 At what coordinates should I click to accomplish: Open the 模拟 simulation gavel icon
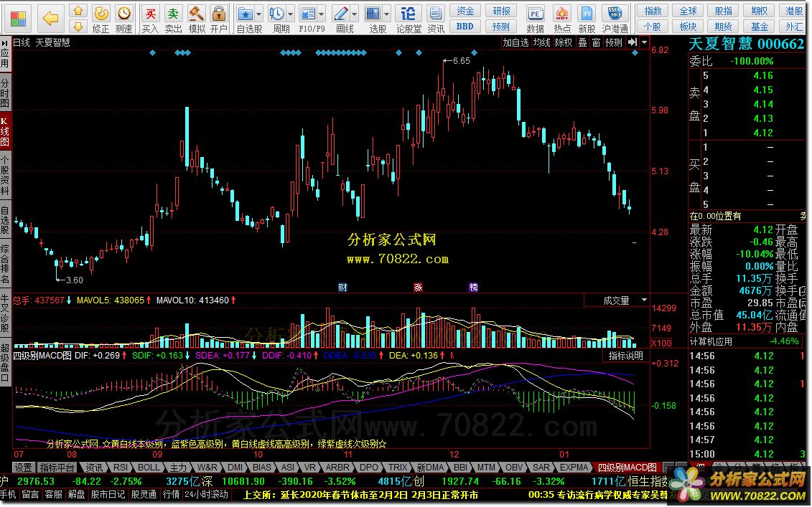[x=196, y=14]
